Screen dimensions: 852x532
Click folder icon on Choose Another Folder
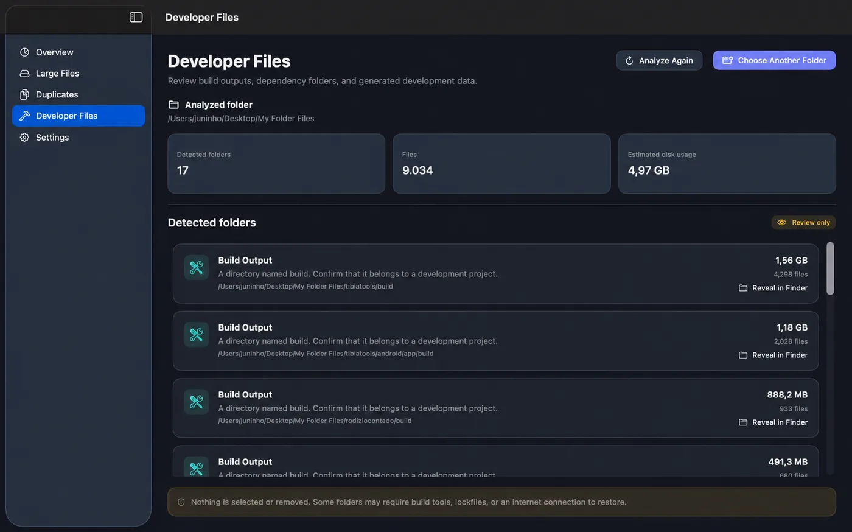727,60
